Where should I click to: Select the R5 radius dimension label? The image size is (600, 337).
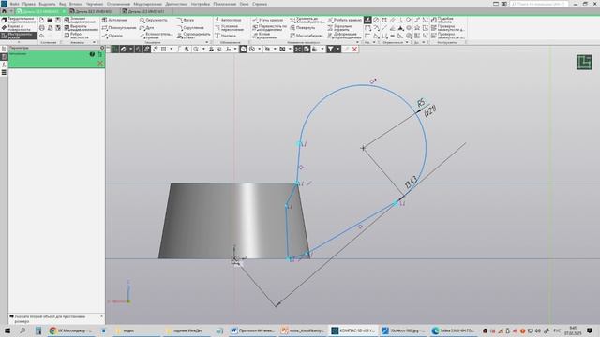point(421,102)
